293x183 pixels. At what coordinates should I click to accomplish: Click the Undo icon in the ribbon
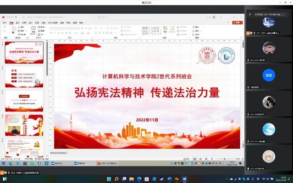[5, 27]
